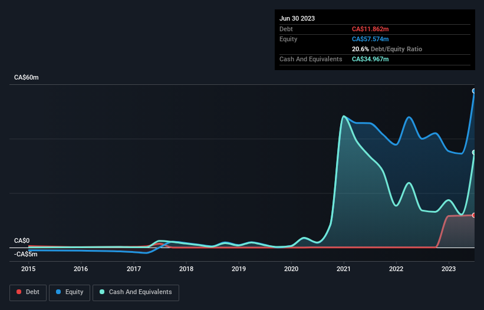484x310 pixels.
Task: Click the 2018 x-axis label
Action: (186, 269)
